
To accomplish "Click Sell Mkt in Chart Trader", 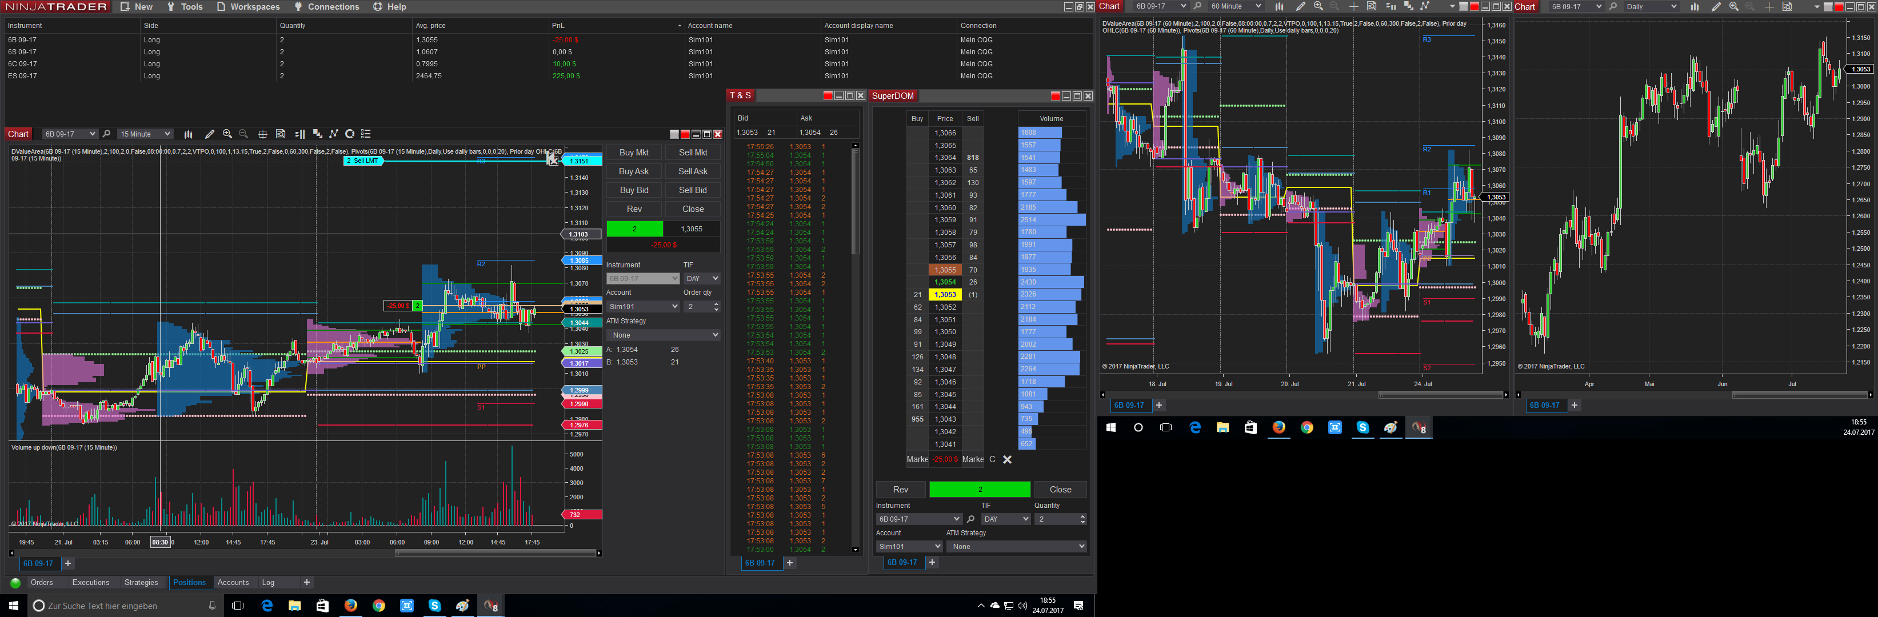I will pos(693,152).
